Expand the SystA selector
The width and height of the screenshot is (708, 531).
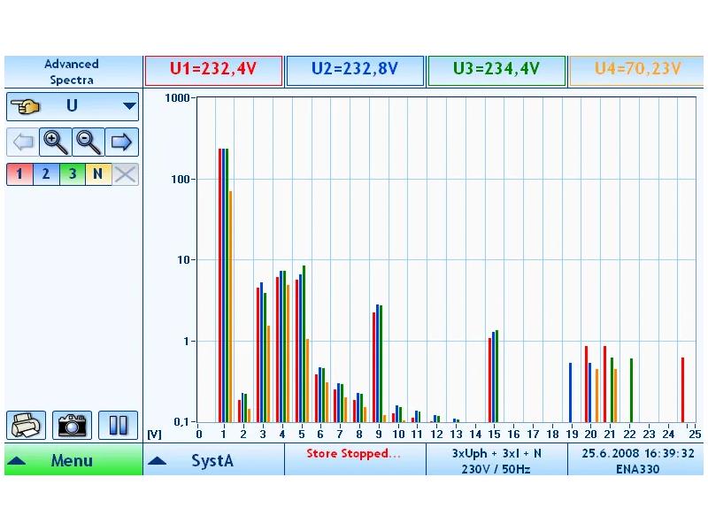pyautogui.click(x=213, y=459)
